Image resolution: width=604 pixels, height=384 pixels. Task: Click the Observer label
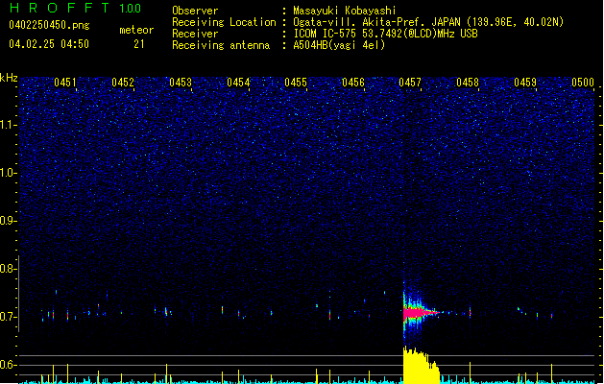(x=195, y=11)
